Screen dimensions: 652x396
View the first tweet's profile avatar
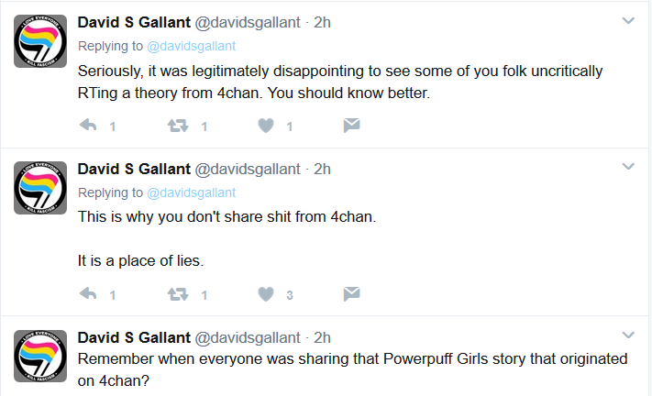tap(40, 41)
